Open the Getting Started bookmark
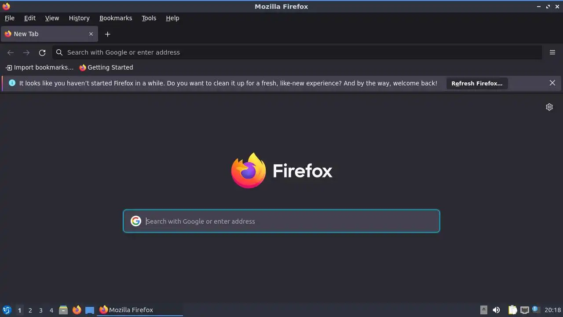 click(x=106, y=67)
